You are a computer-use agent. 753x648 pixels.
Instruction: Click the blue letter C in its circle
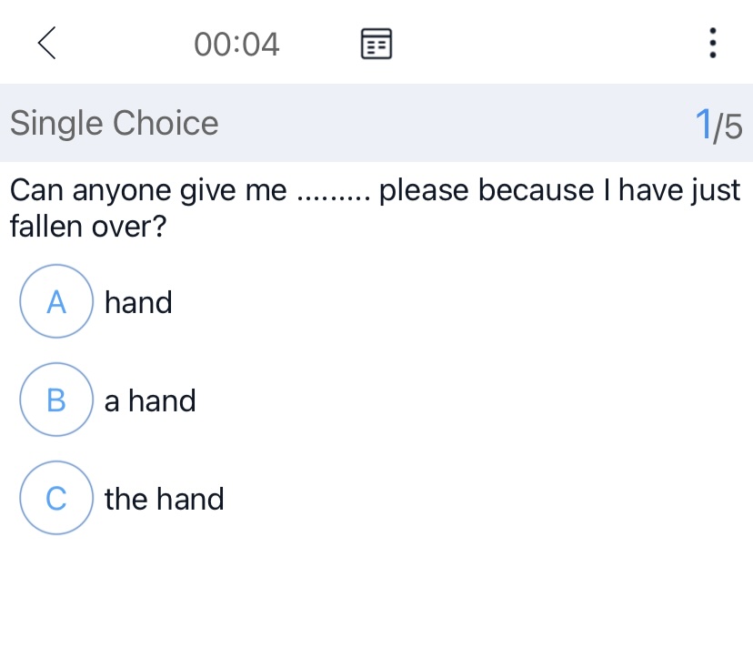(x=56, y=499)
